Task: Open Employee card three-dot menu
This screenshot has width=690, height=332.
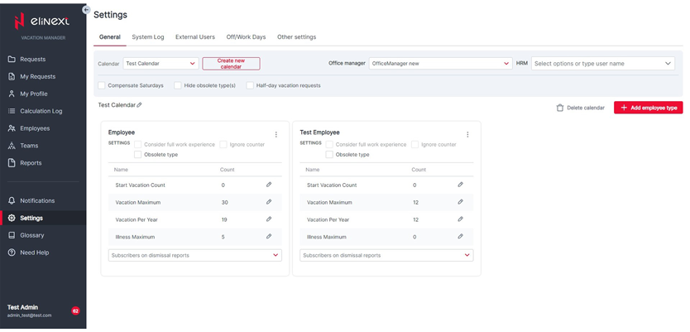Action: (276, 134)
